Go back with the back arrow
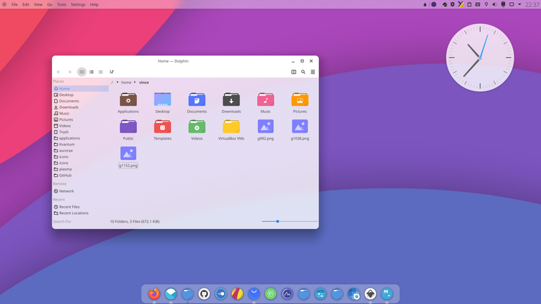 [x=58, y=72]
